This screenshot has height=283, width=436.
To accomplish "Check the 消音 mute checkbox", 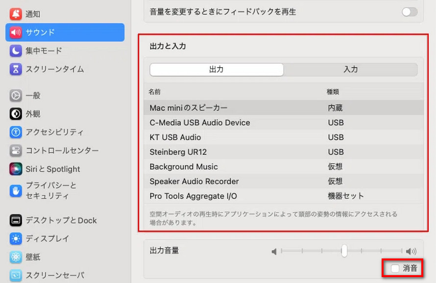I will coord(395,268).
